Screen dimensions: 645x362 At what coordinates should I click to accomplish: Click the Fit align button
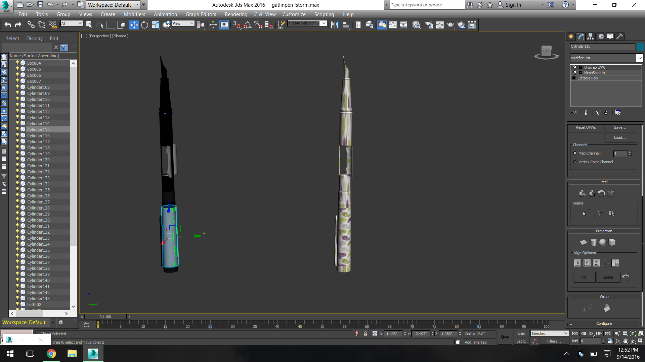584,277
